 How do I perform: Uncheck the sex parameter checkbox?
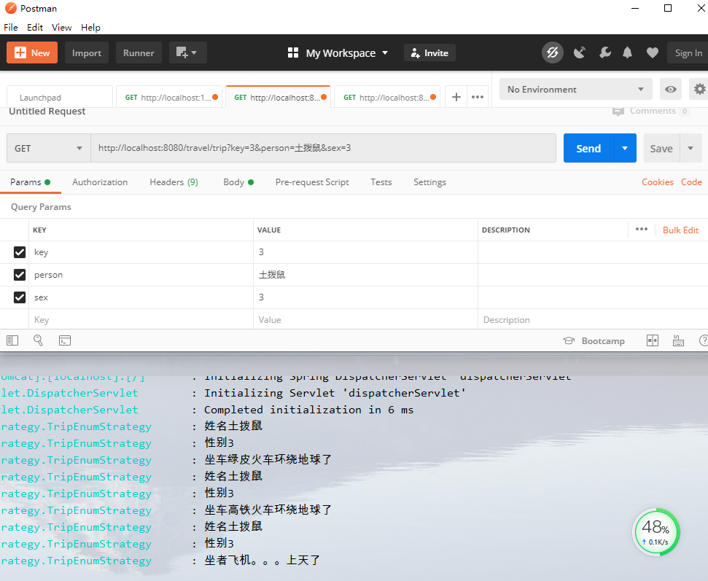coord(20,297)
